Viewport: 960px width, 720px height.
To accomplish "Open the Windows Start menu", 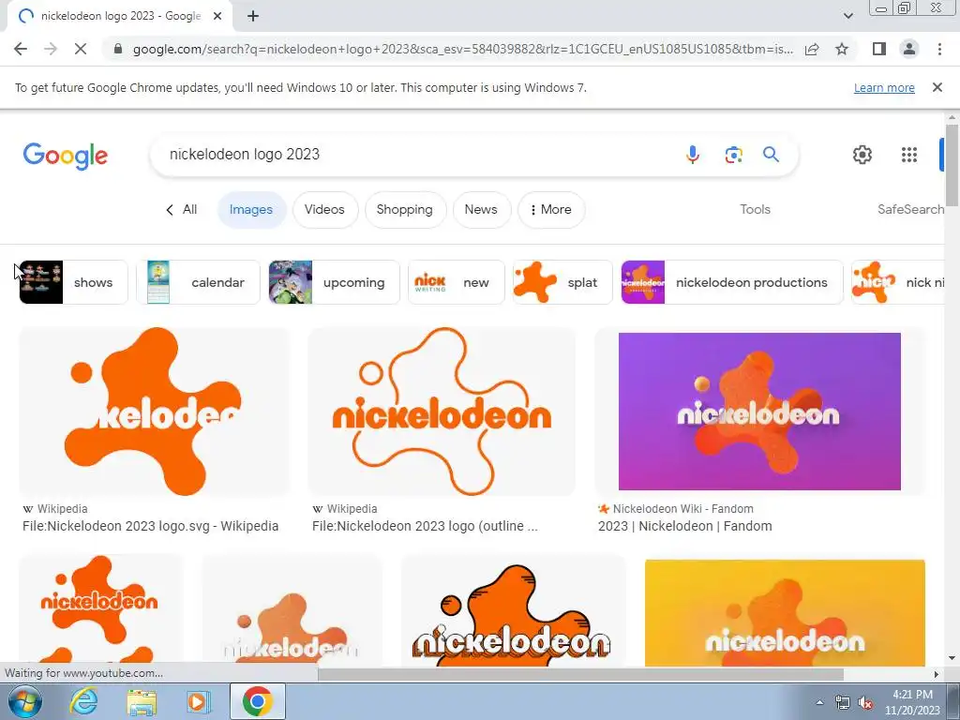I will [23, 701].
